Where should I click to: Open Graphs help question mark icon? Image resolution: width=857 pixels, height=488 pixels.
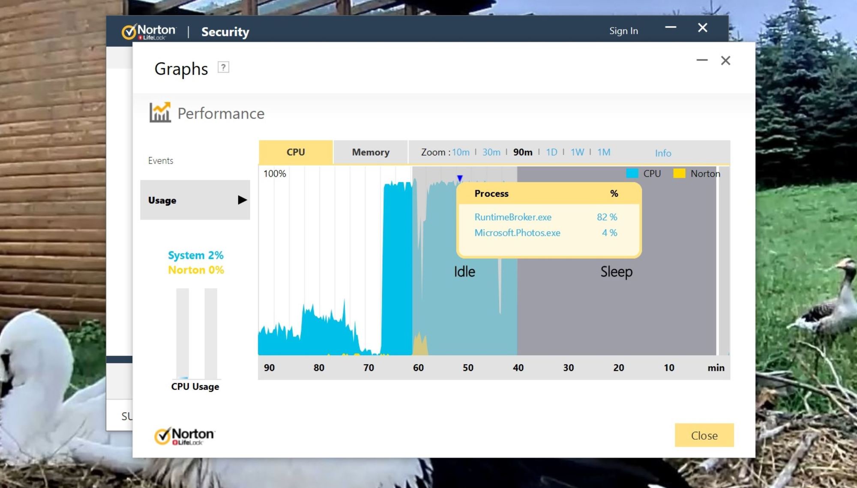point(223,67)
